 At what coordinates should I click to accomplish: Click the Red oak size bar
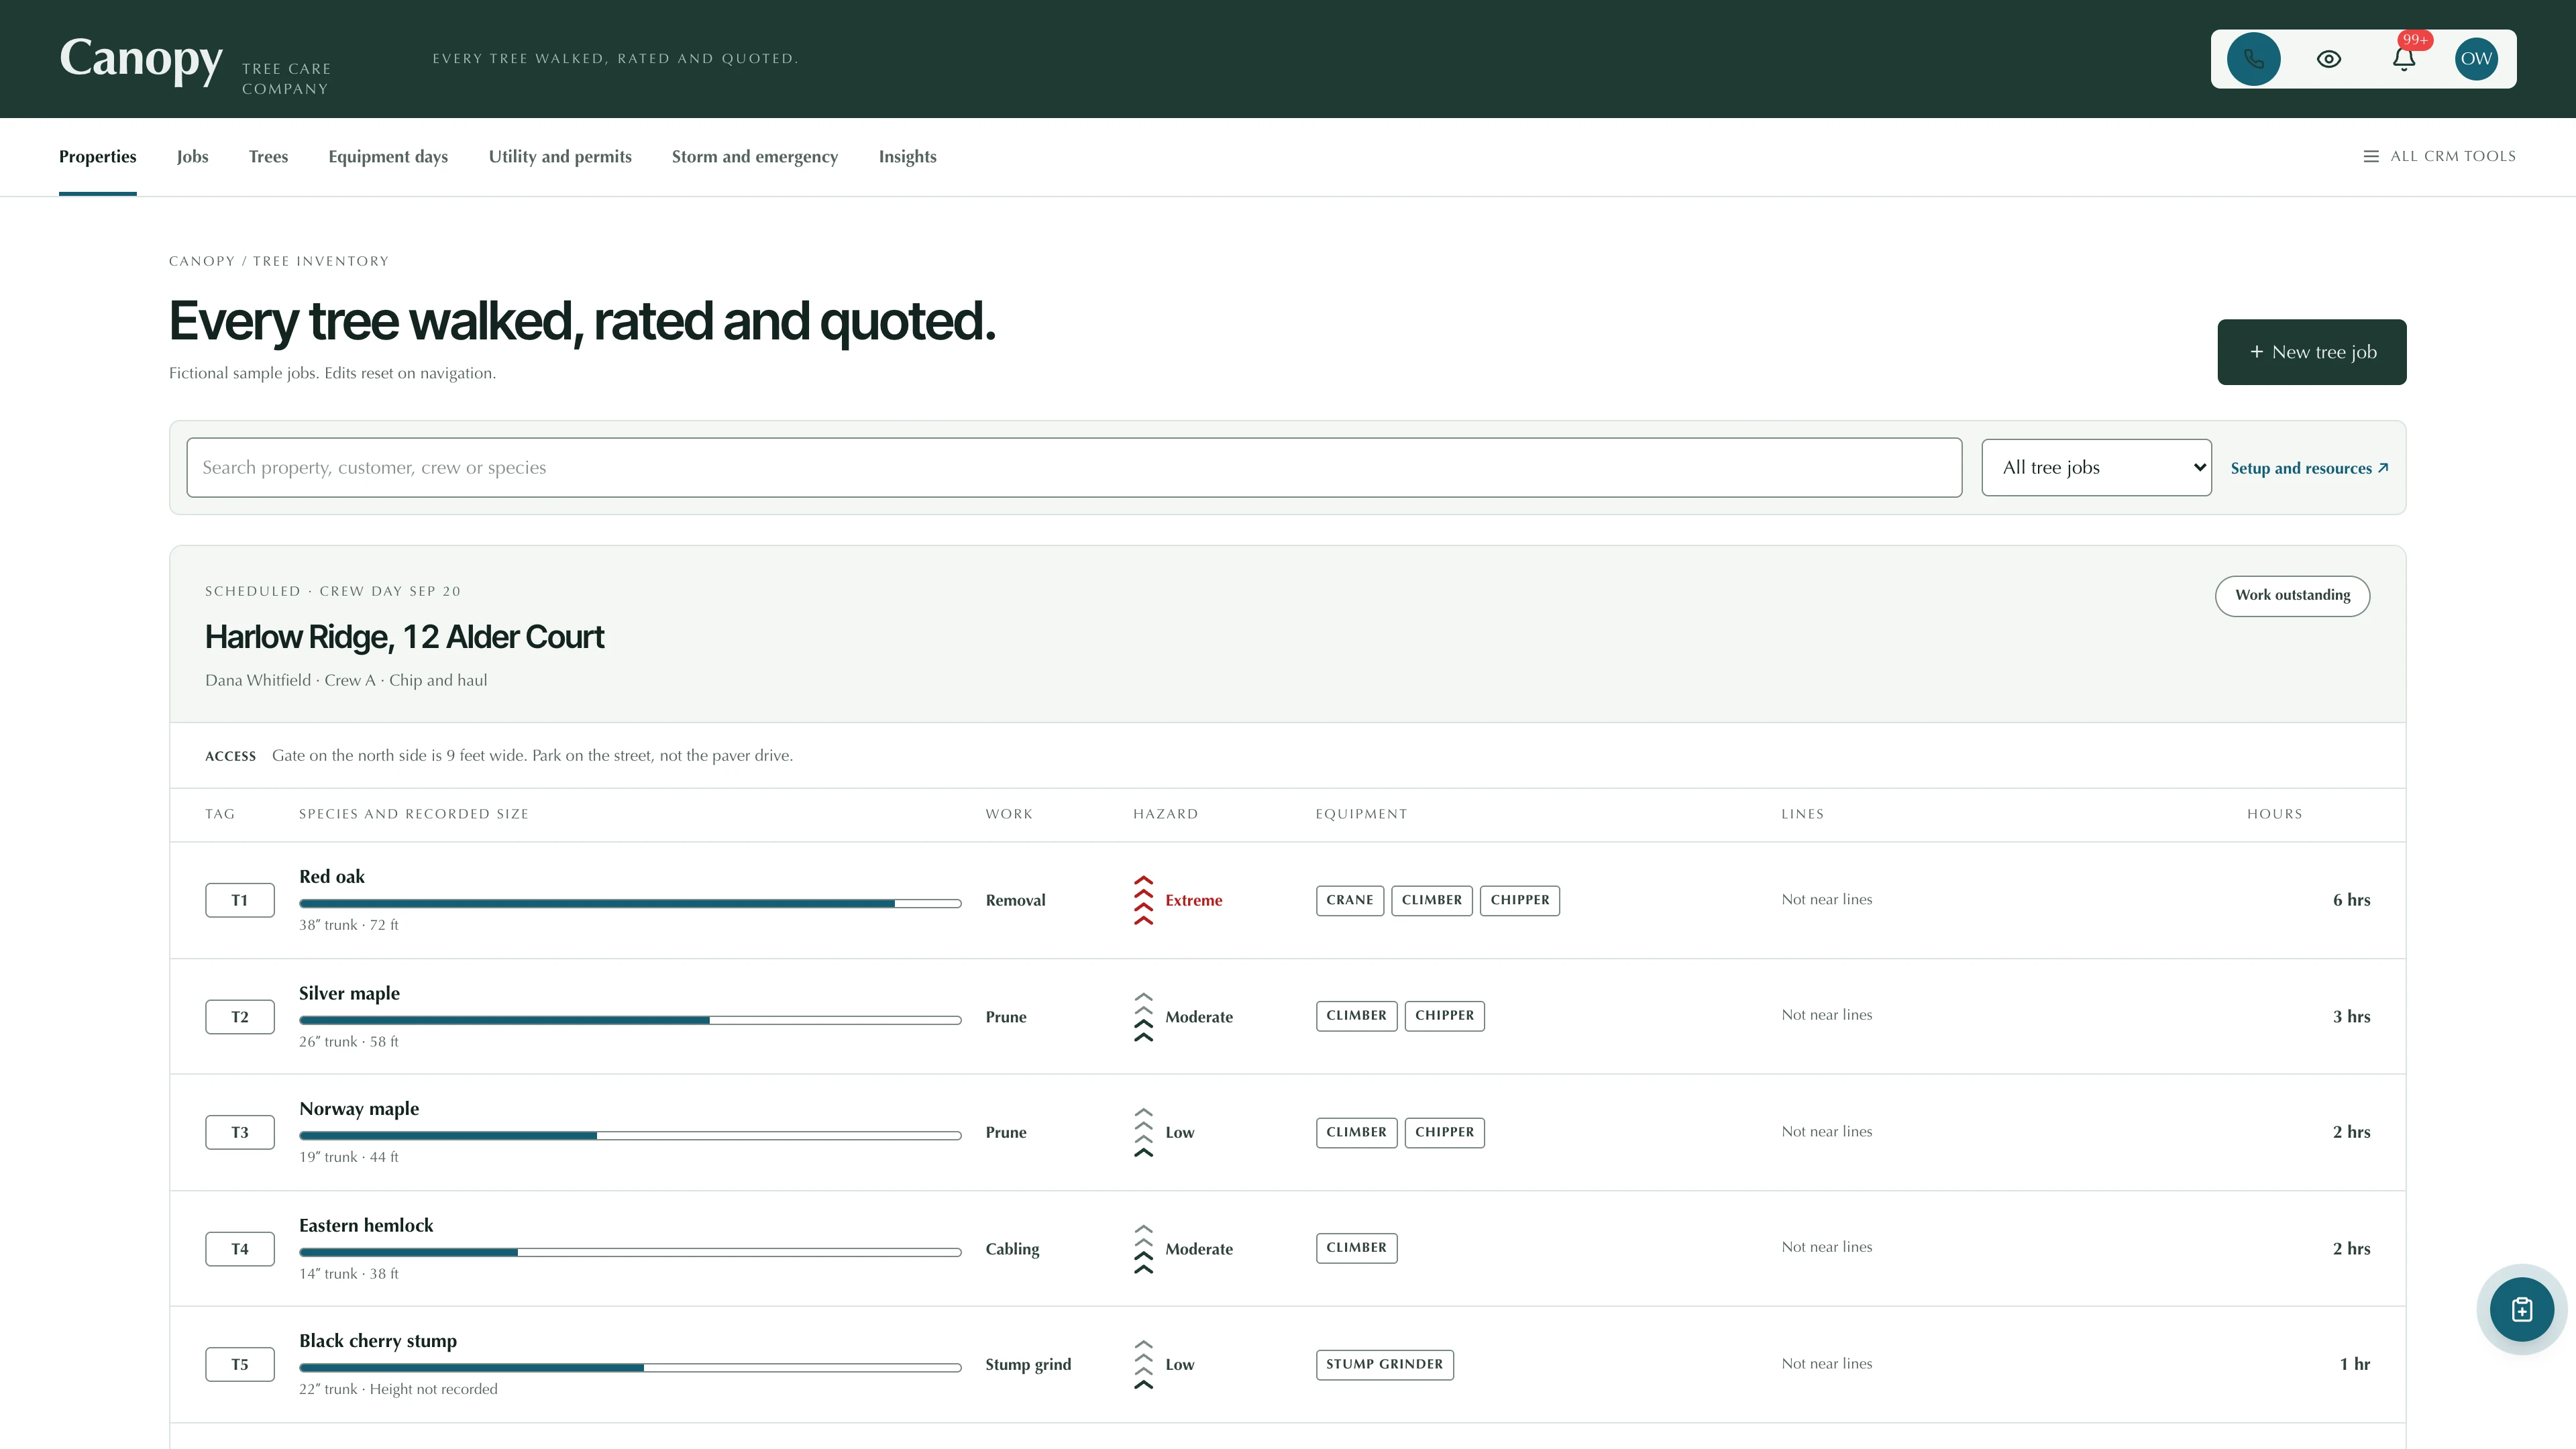click(x=630, y=903)
